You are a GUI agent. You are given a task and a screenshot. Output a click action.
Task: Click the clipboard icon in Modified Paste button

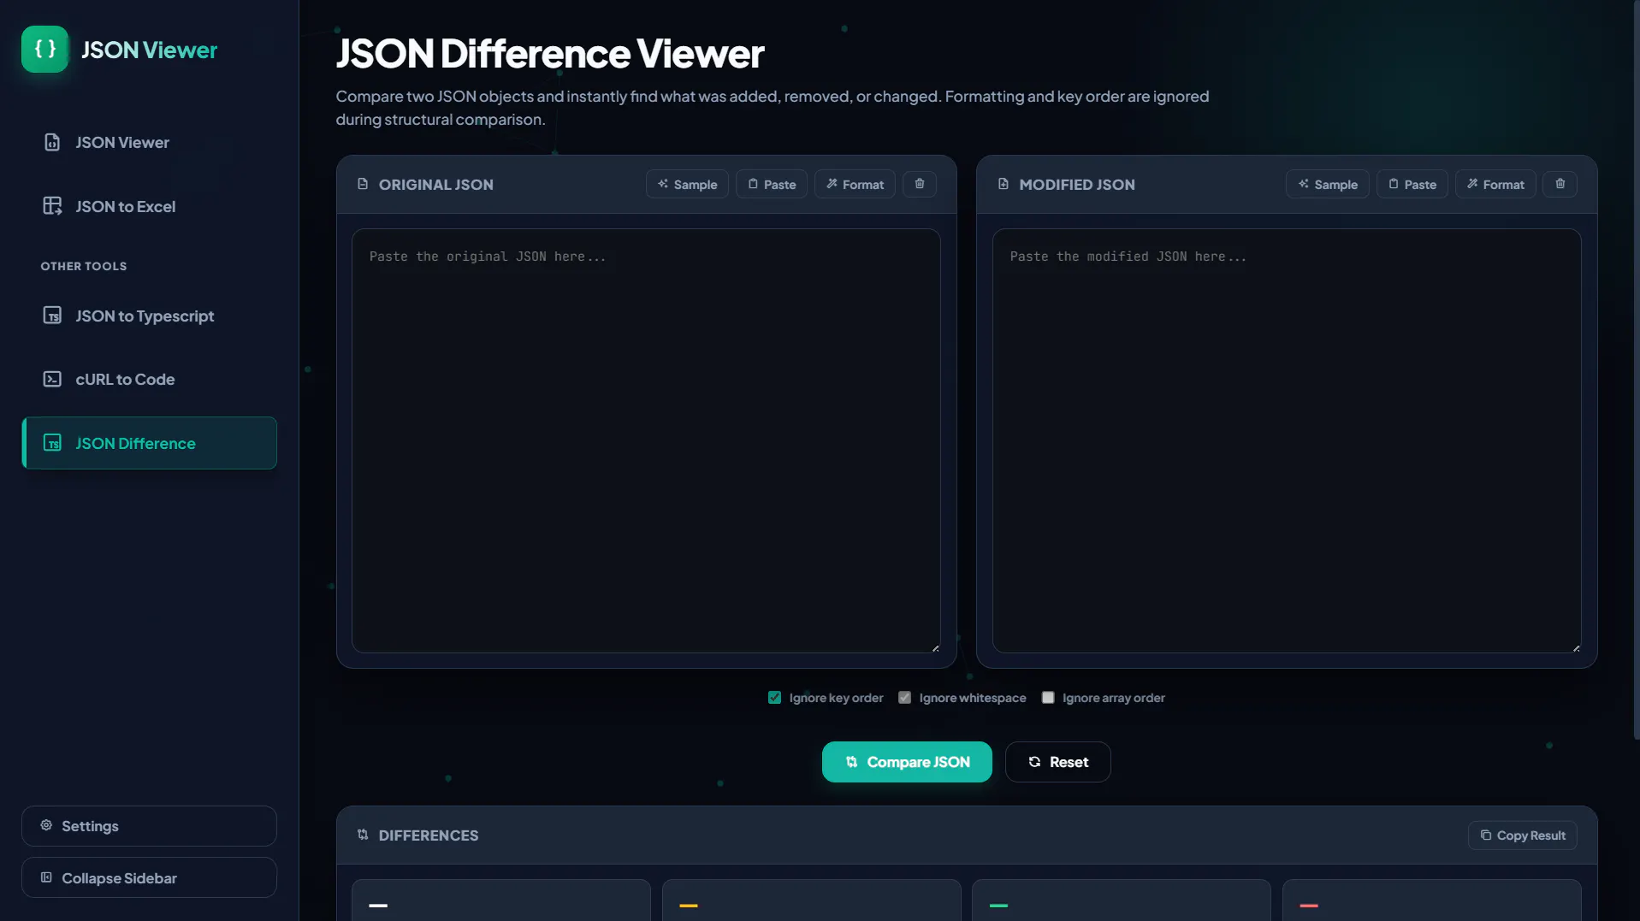click(1394, 184)
